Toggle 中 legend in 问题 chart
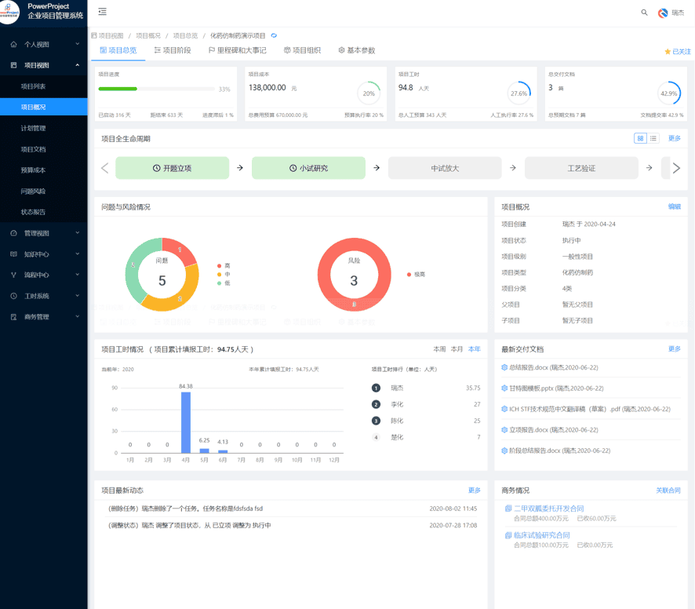The height and width of the screenshot is (609, 695). pyautogui.click(x=224, y=275)
